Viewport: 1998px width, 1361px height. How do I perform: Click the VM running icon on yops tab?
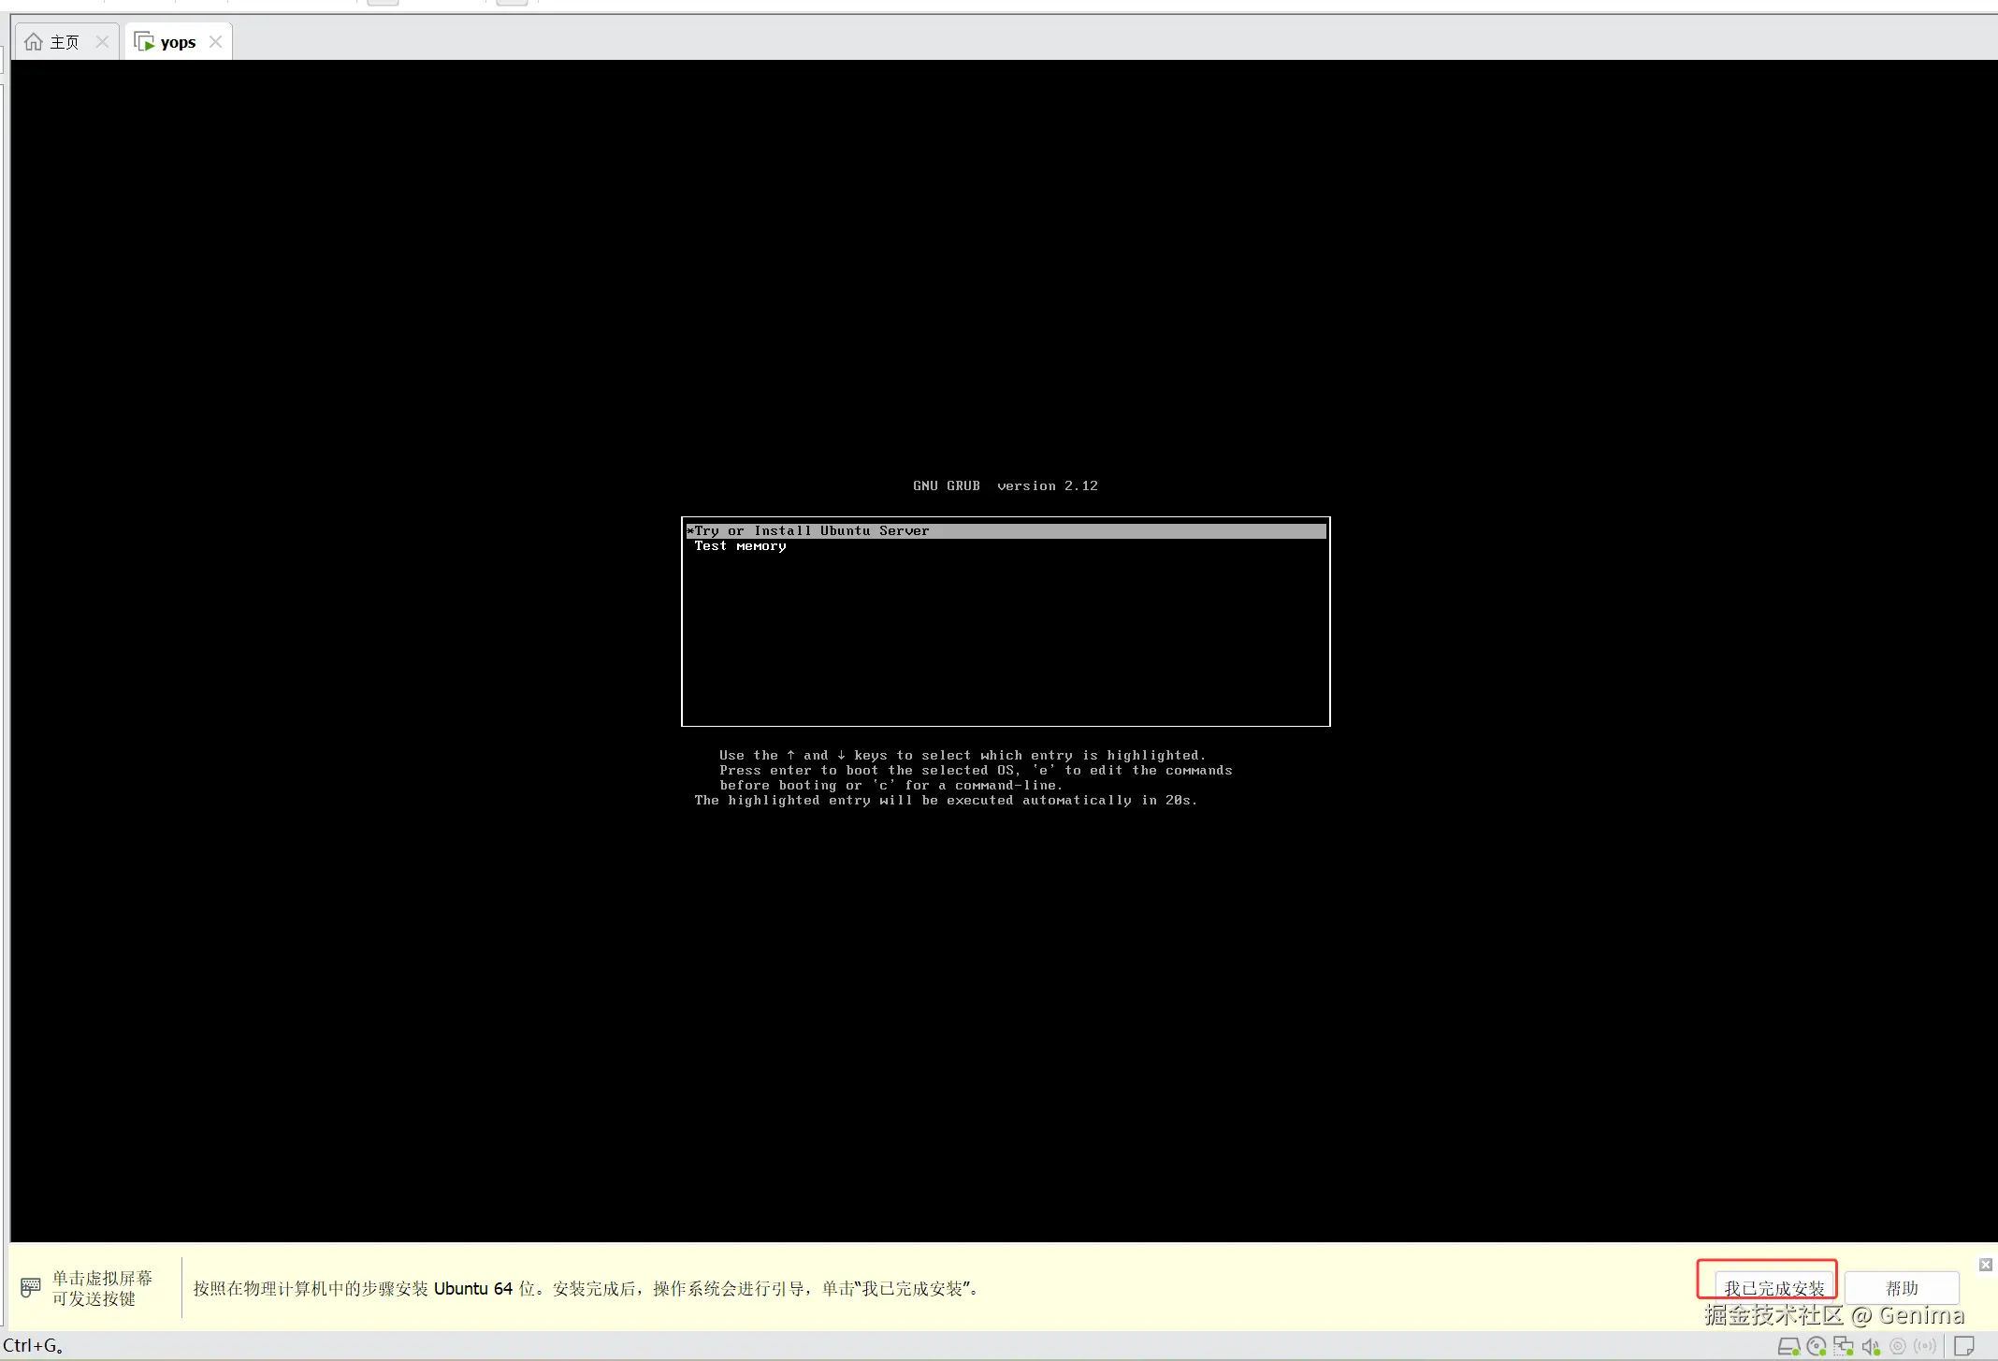(x=144, y=42)
